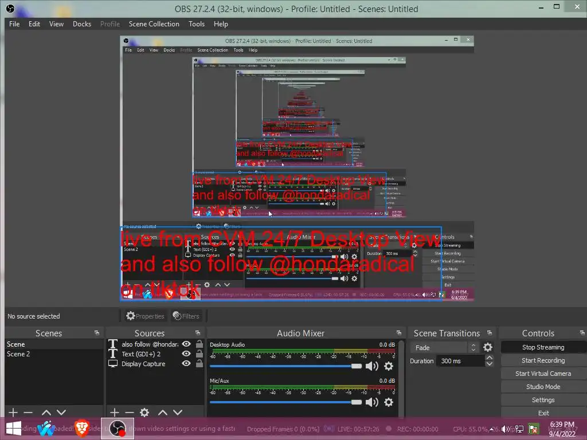Pop out the Audio Mixer dock
The height and width of the screenshot is (440, 587).
(x=399, y=333)
